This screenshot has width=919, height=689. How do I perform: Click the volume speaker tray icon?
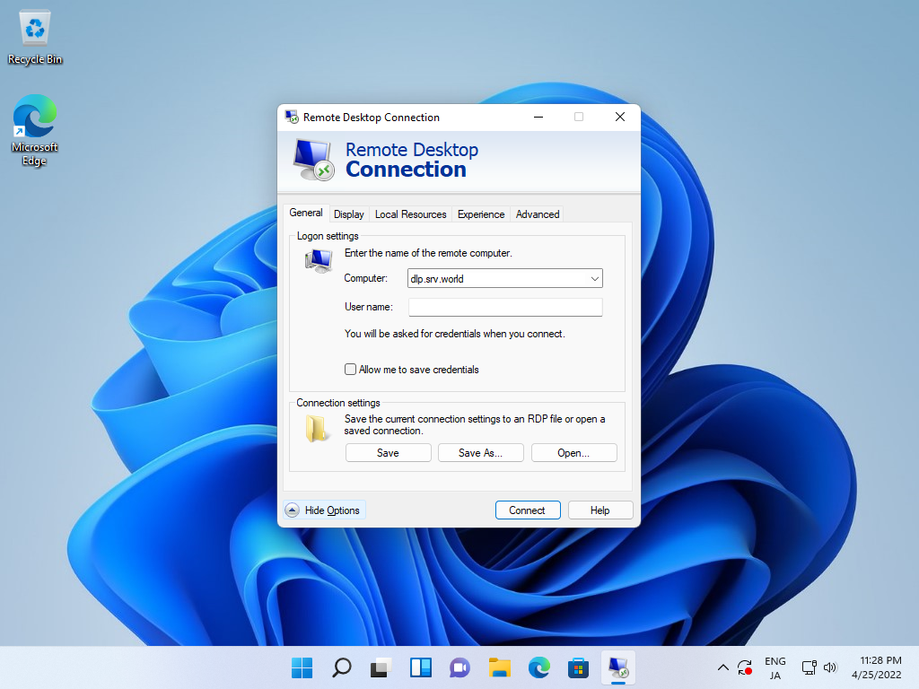[830, 667]
